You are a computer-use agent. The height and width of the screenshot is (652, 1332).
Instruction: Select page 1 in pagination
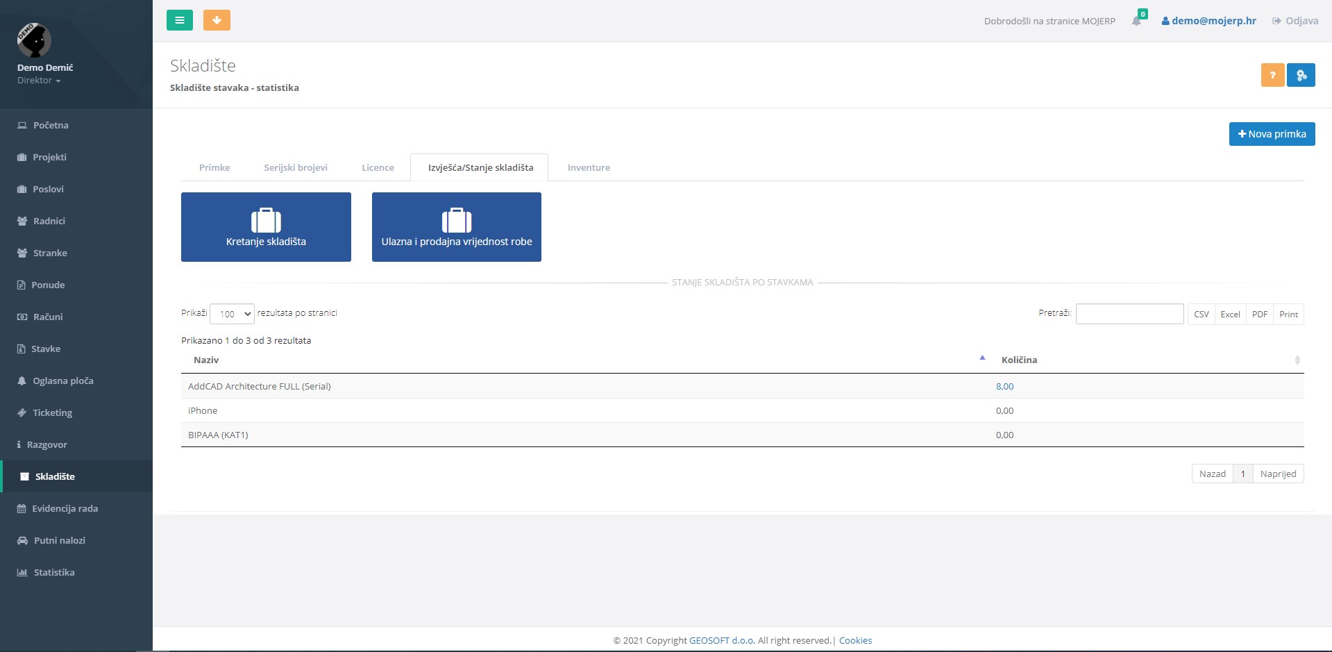tap(1243, 474)
